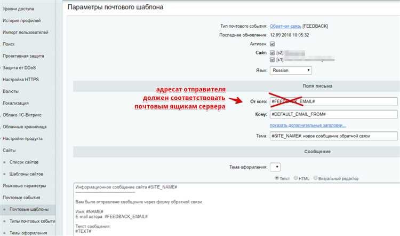Follow the Обратная связь event type link

(285, 26)
